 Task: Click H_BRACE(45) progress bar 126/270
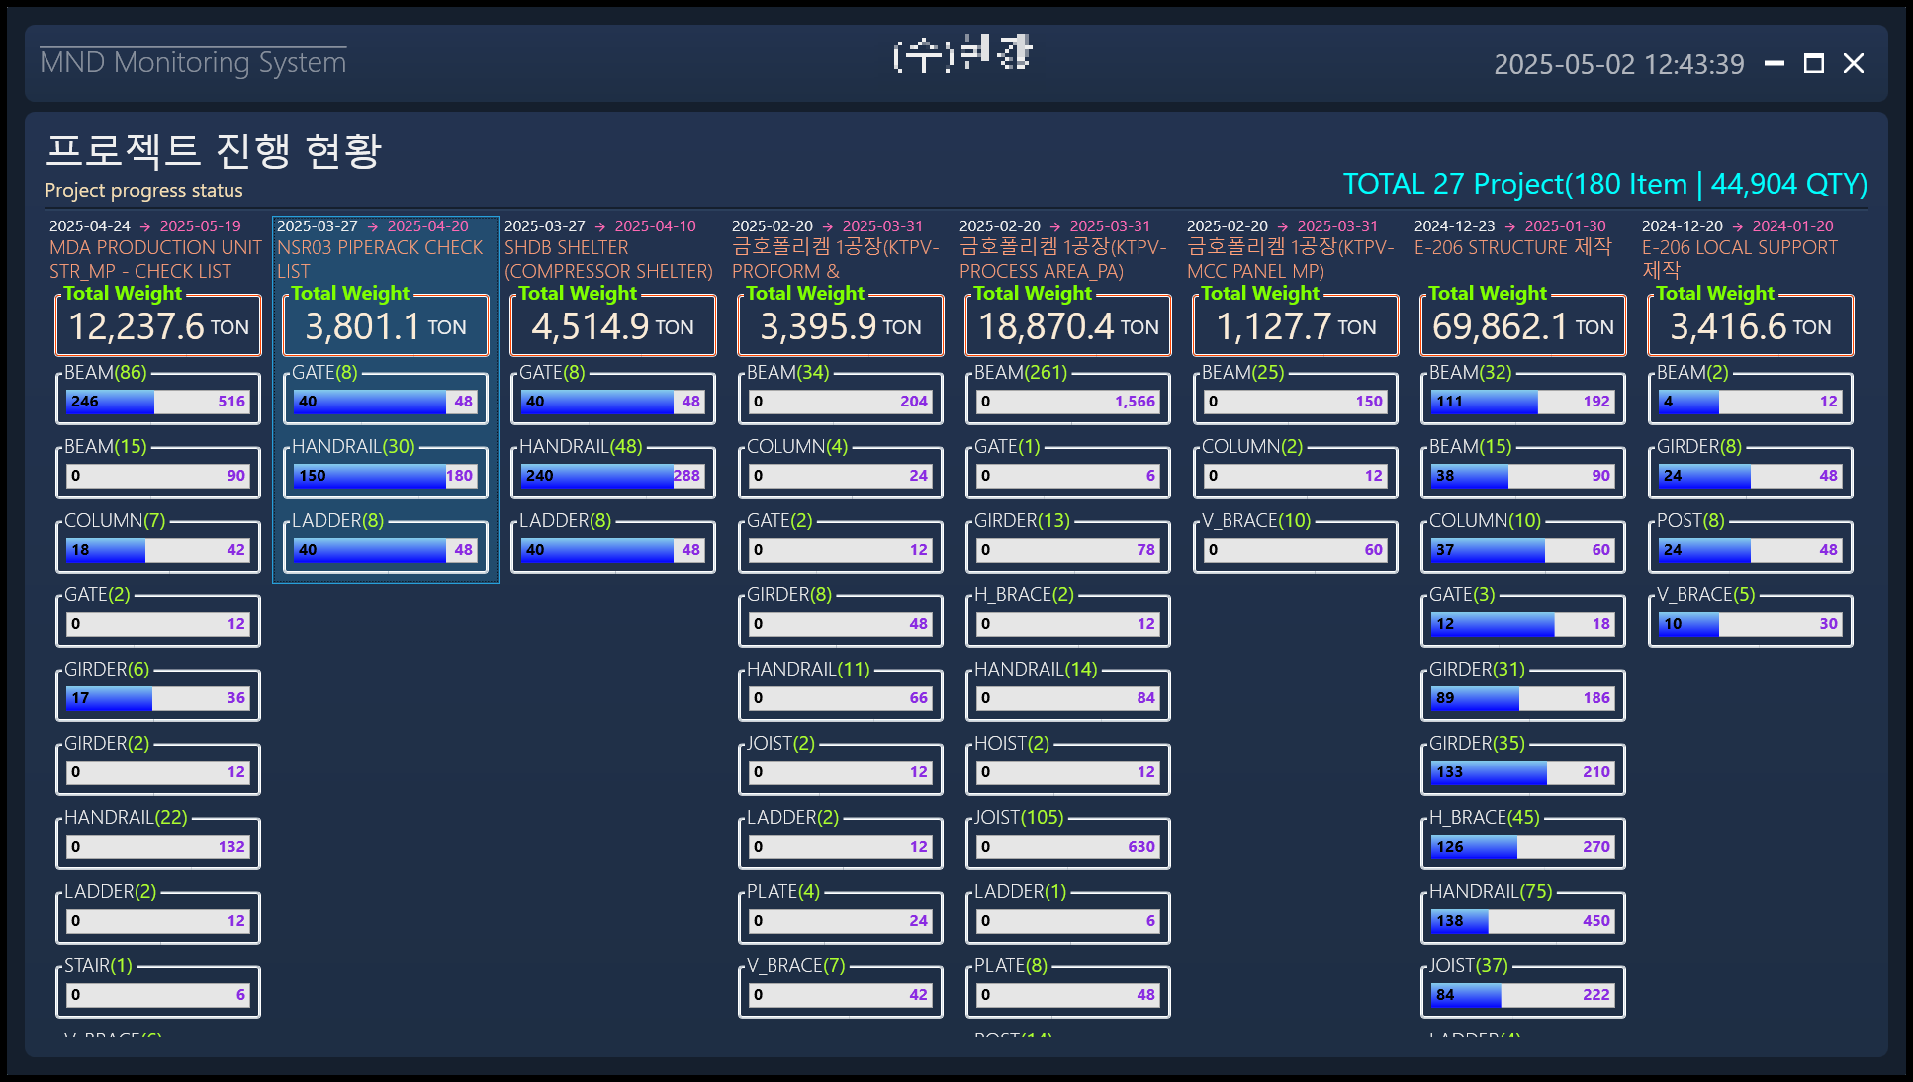[1523, 846]
